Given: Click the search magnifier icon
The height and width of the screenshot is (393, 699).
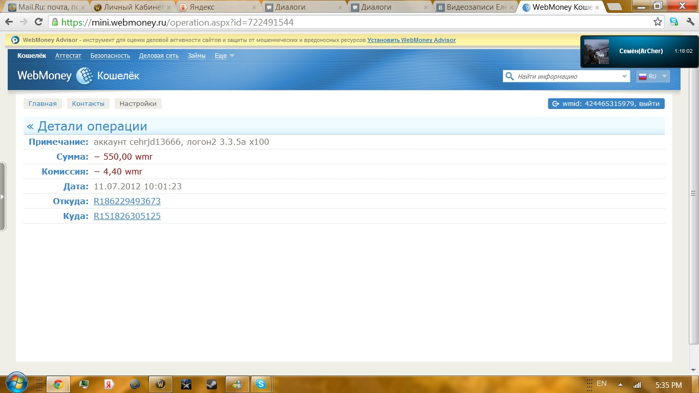Looking at the screenshot, I should tap(509, 76).
